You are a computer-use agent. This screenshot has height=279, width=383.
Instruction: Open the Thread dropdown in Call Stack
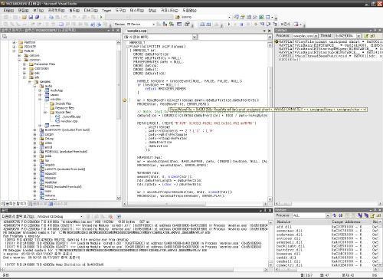pyautogui.click(x=358, y=36)
